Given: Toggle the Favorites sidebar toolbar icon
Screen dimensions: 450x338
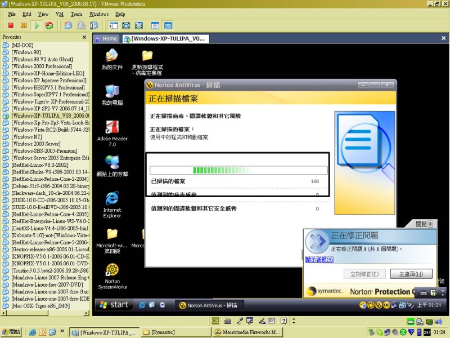Looking at the screenshot, I should (114, 25).
